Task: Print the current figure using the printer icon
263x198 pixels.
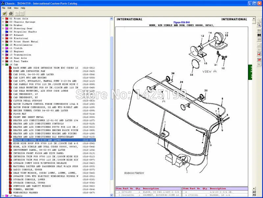Action: point(11,13)
